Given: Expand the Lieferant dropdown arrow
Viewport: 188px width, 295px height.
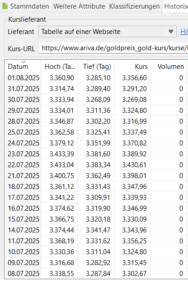Looking at the screenshot, I should [x=171, y=32].
